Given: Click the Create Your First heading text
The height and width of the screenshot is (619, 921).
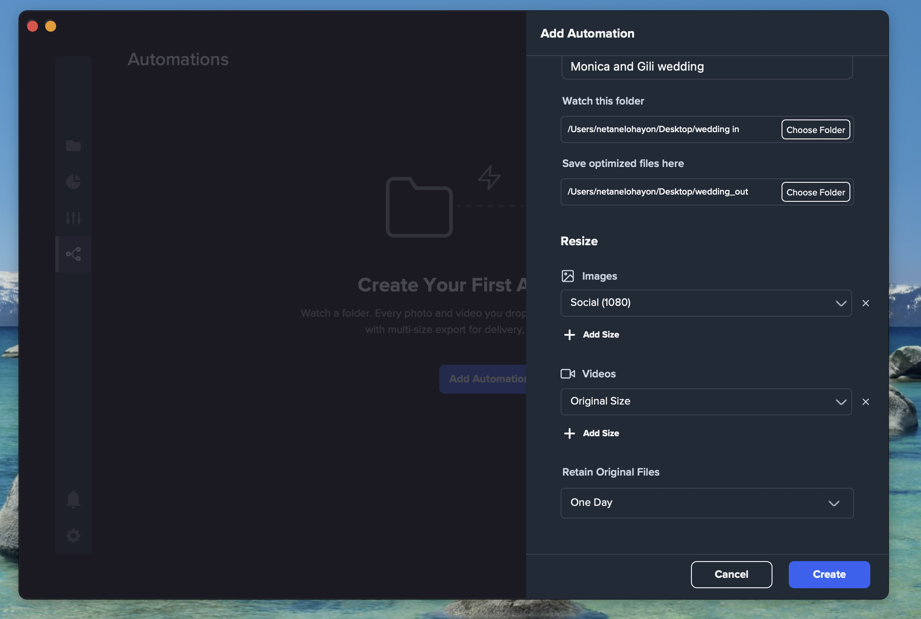Looking at the screenshot, I should [442, 285].
